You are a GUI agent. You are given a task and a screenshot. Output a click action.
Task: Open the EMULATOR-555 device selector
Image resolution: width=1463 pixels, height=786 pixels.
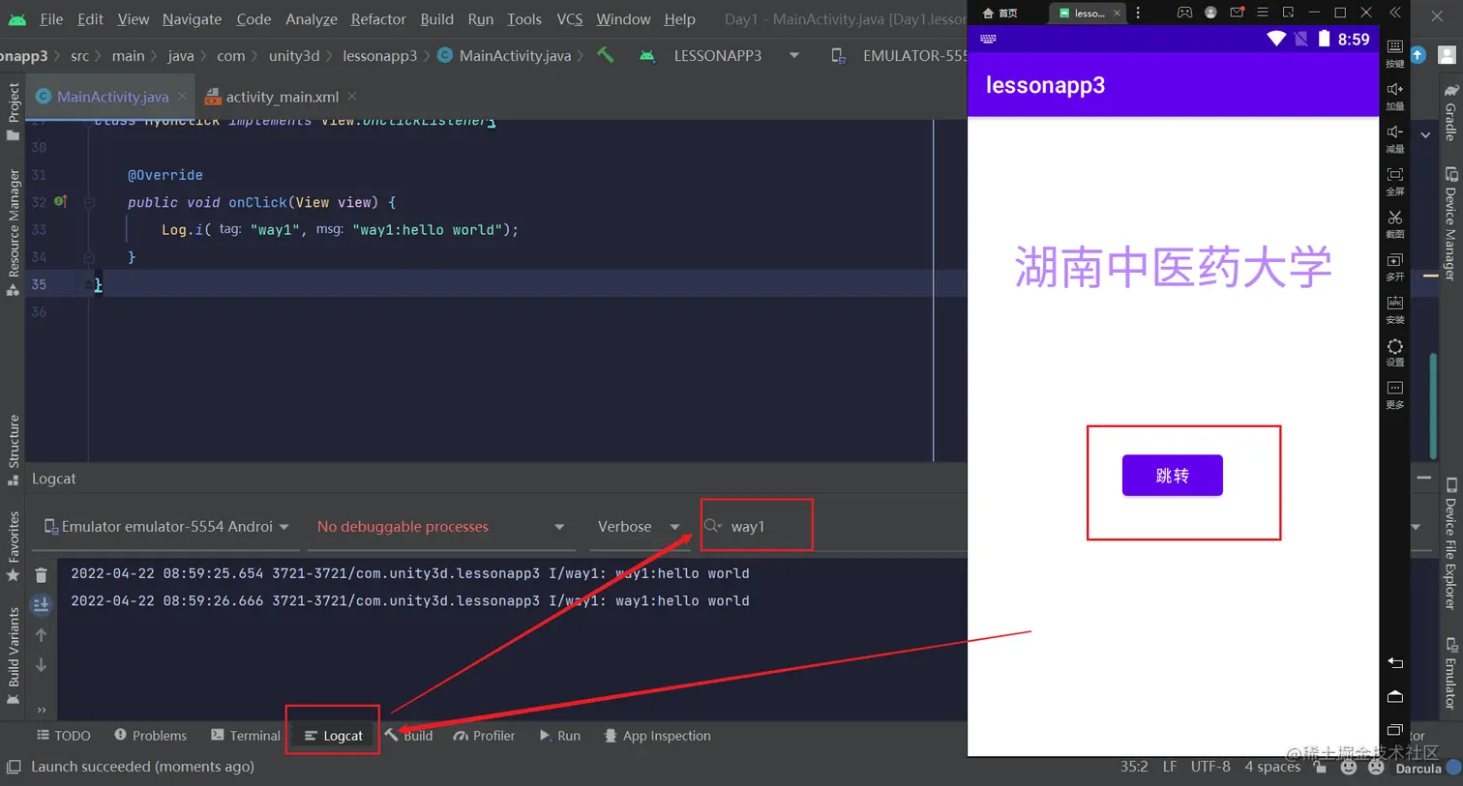pyautogui.click(x=900, y=55)
